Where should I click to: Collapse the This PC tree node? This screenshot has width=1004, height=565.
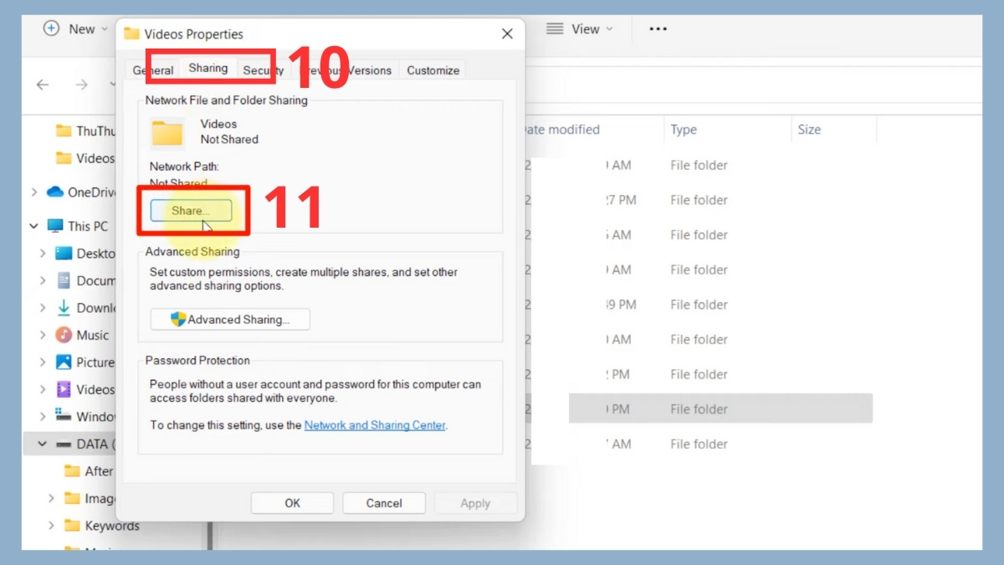(33, 226)
